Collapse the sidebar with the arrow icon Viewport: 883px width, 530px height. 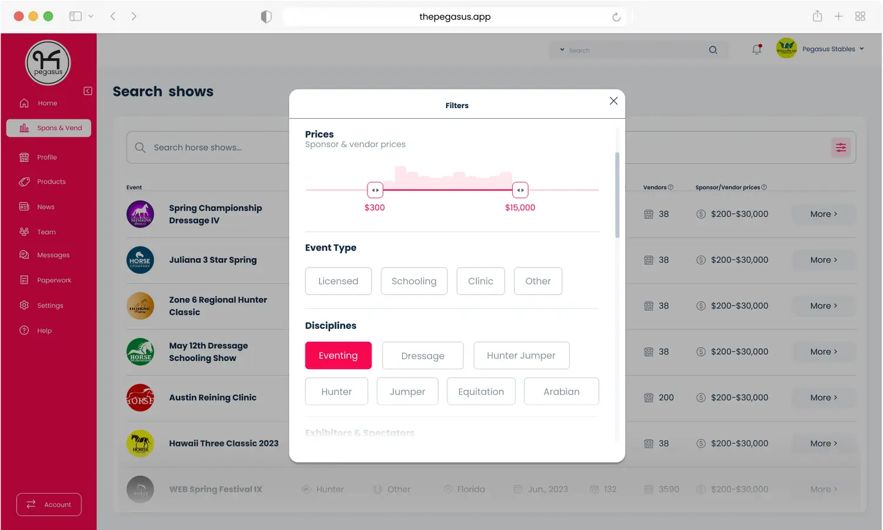[x=88, y=91]
